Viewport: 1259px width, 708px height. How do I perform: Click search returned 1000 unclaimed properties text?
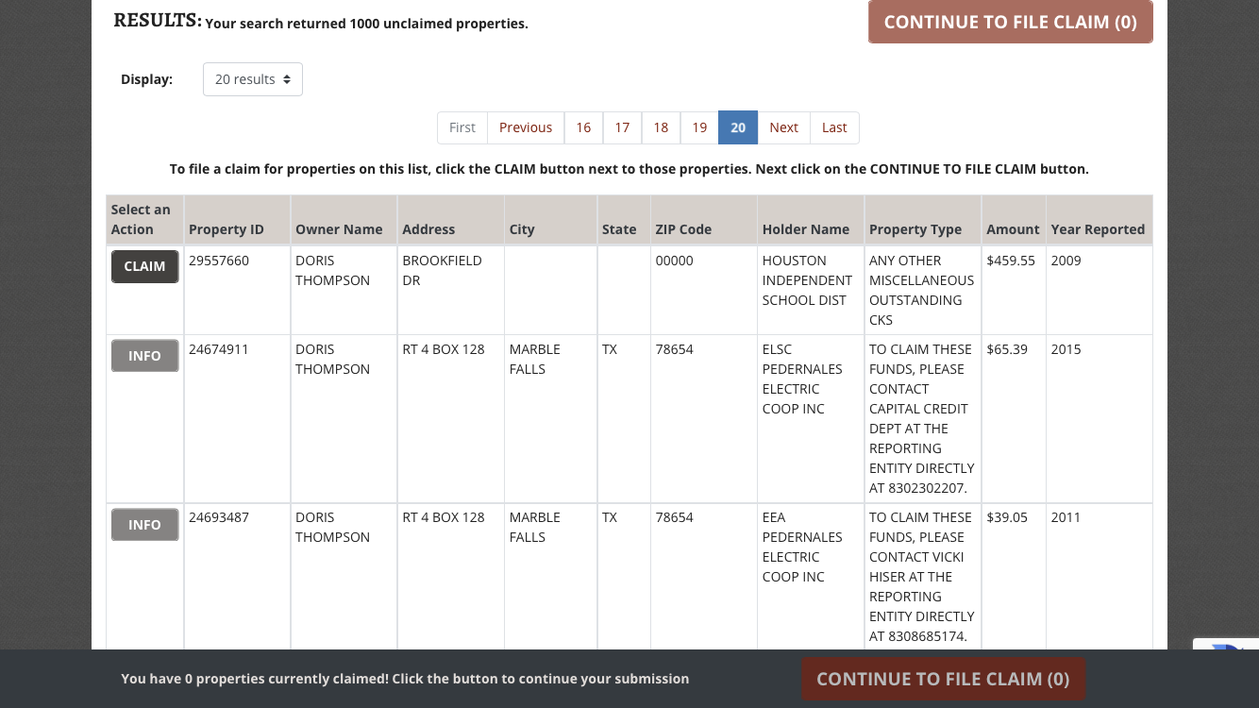pos(366,24)
